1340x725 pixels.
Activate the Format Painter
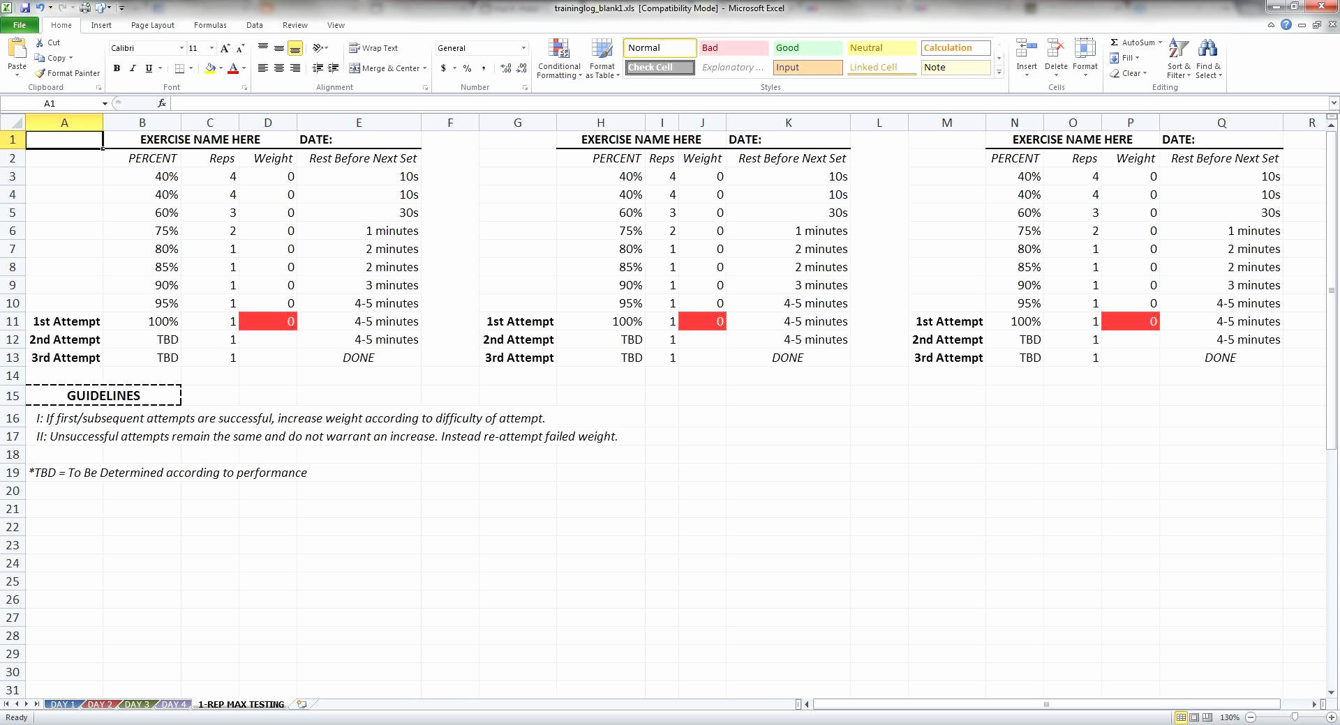coord(67,73)
